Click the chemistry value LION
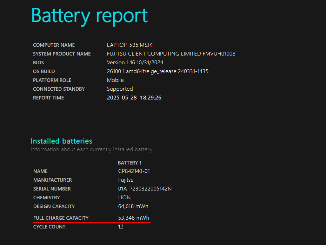This screenshot has width=326, height=245. [124, 198]
